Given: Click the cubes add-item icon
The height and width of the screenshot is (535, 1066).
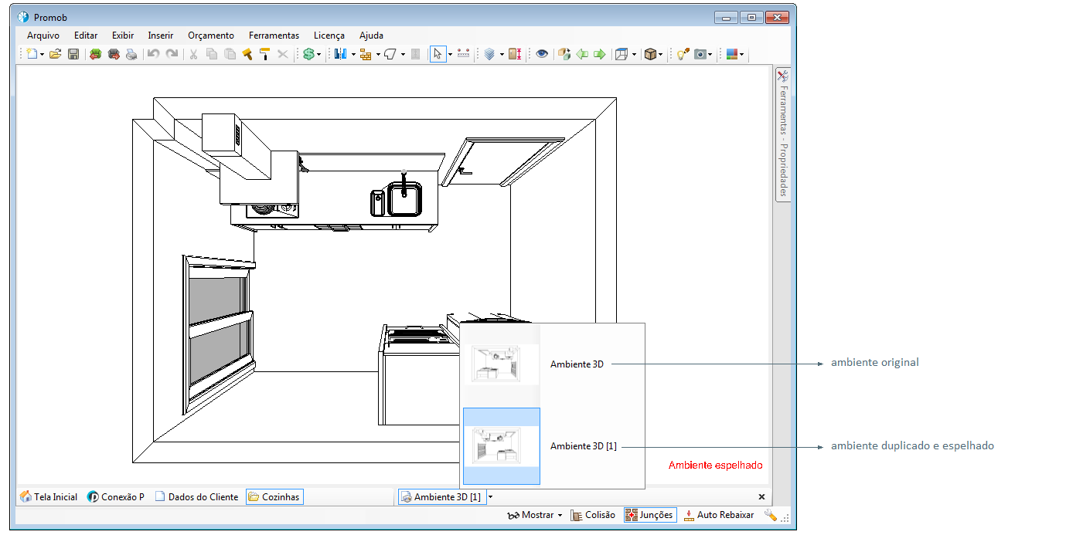Looking at the screenshot, I should 564,54.
